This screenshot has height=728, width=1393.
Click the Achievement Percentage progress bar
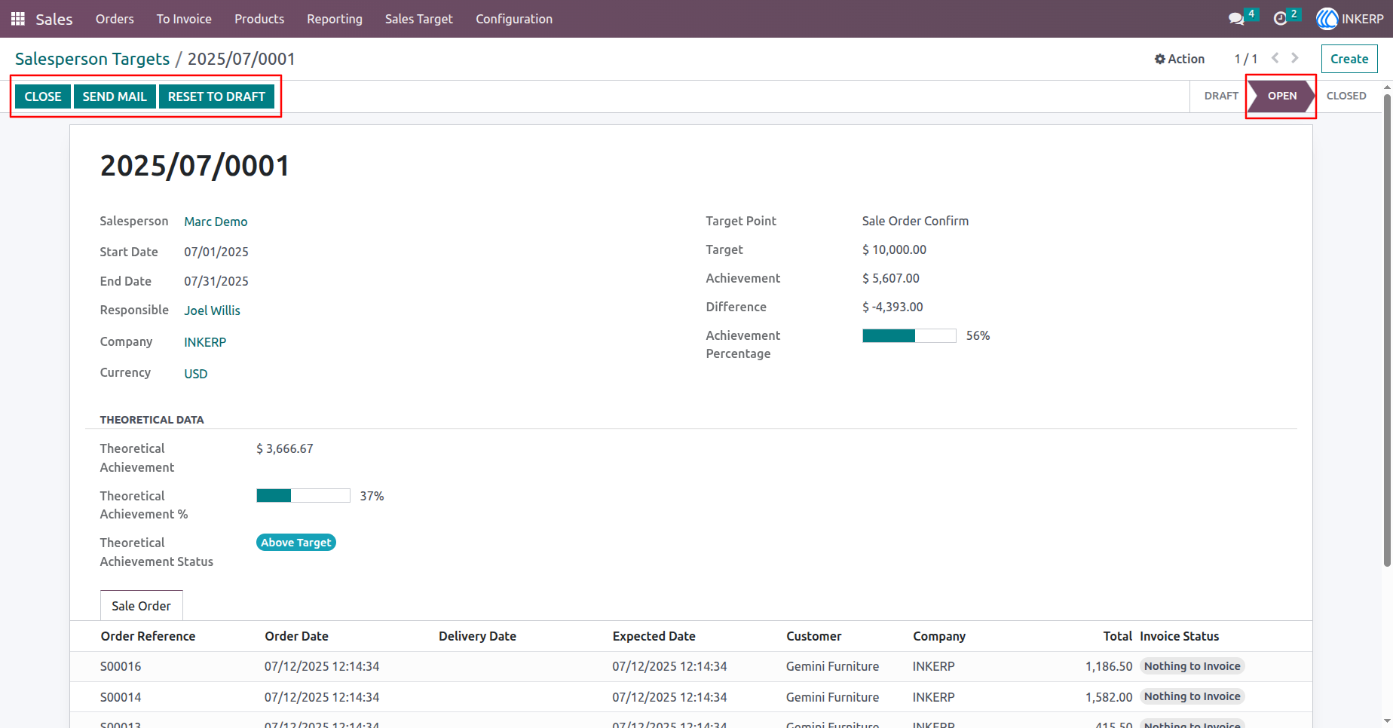click(909, 336)
